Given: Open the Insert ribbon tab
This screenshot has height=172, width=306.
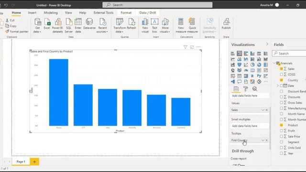Looking at the screenshot, I should click(x=32, y=13).
